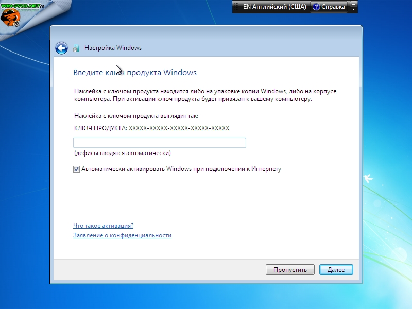Click the Windows setup icon beside the title
This screenshot has height=309, width=412.
[x=76, y=48]
